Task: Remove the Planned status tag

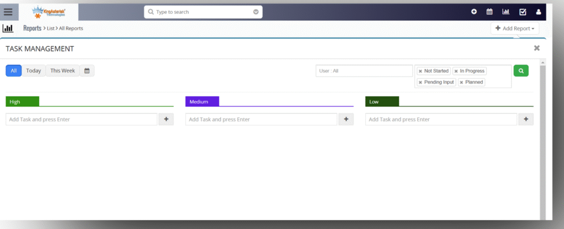Action: (462, 82)
